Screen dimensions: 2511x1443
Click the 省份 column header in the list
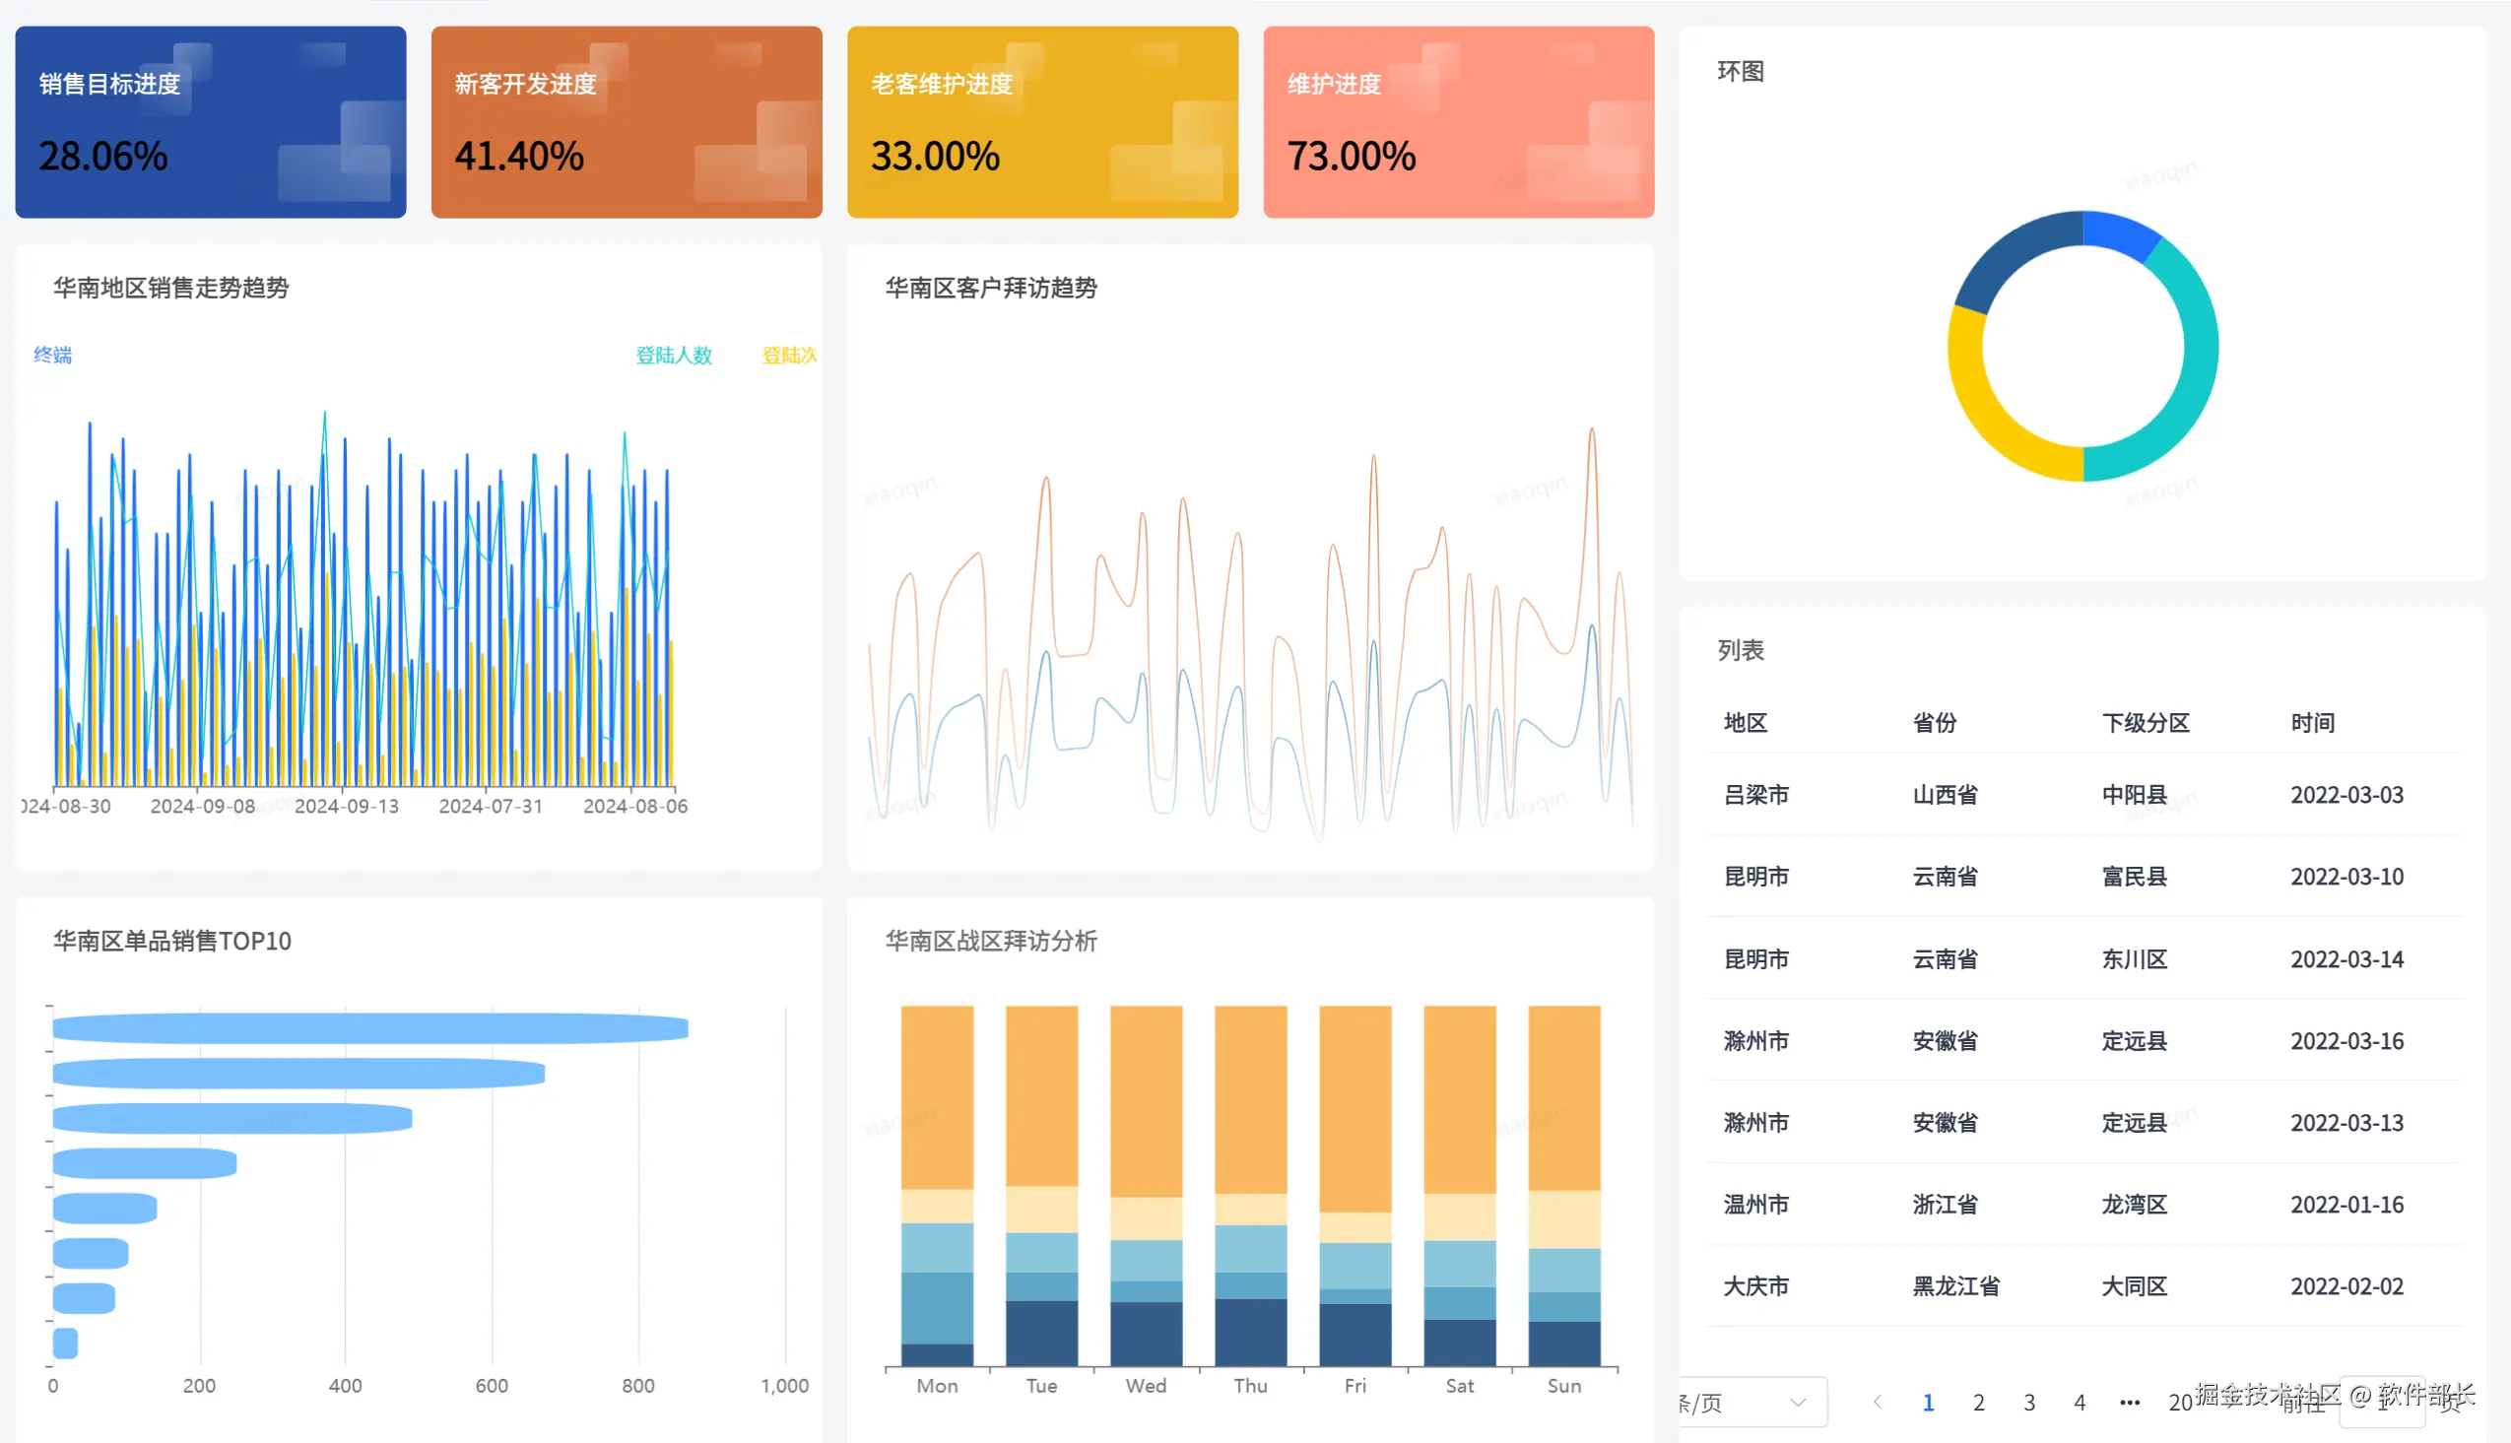coord(1935,723)
